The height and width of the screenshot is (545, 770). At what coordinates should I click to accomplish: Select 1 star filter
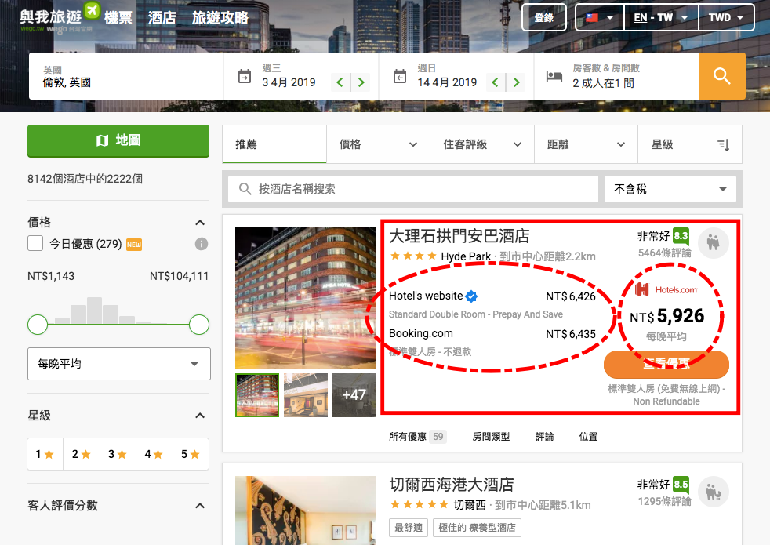[45, 454]
